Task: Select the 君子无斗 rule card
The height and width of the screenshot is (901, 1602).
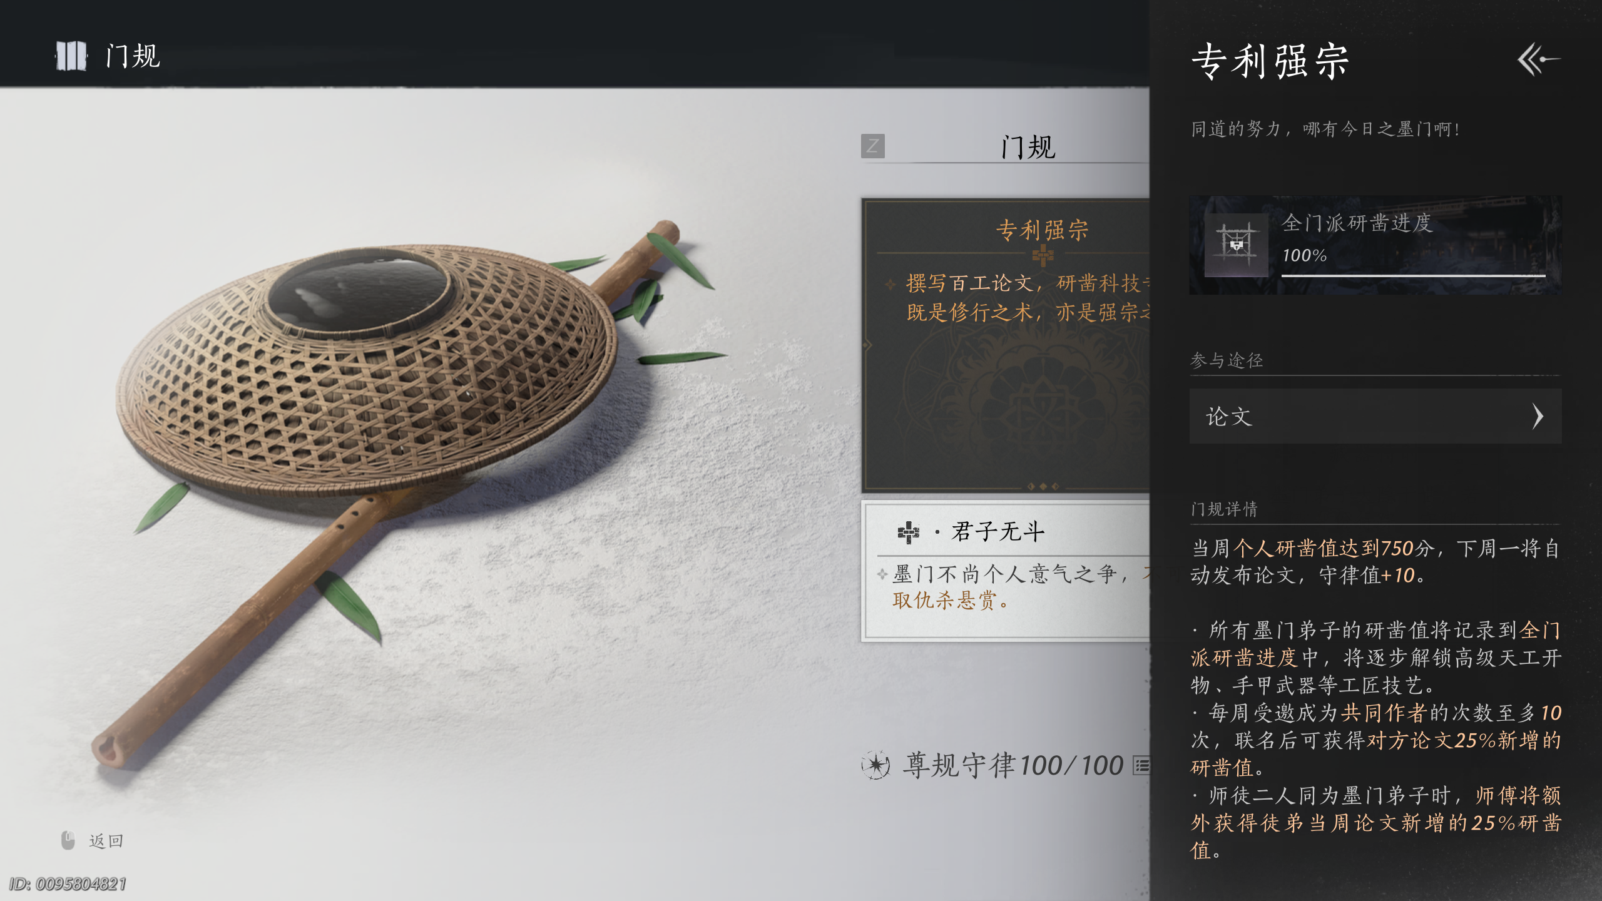Action: tap(1006, 571)
